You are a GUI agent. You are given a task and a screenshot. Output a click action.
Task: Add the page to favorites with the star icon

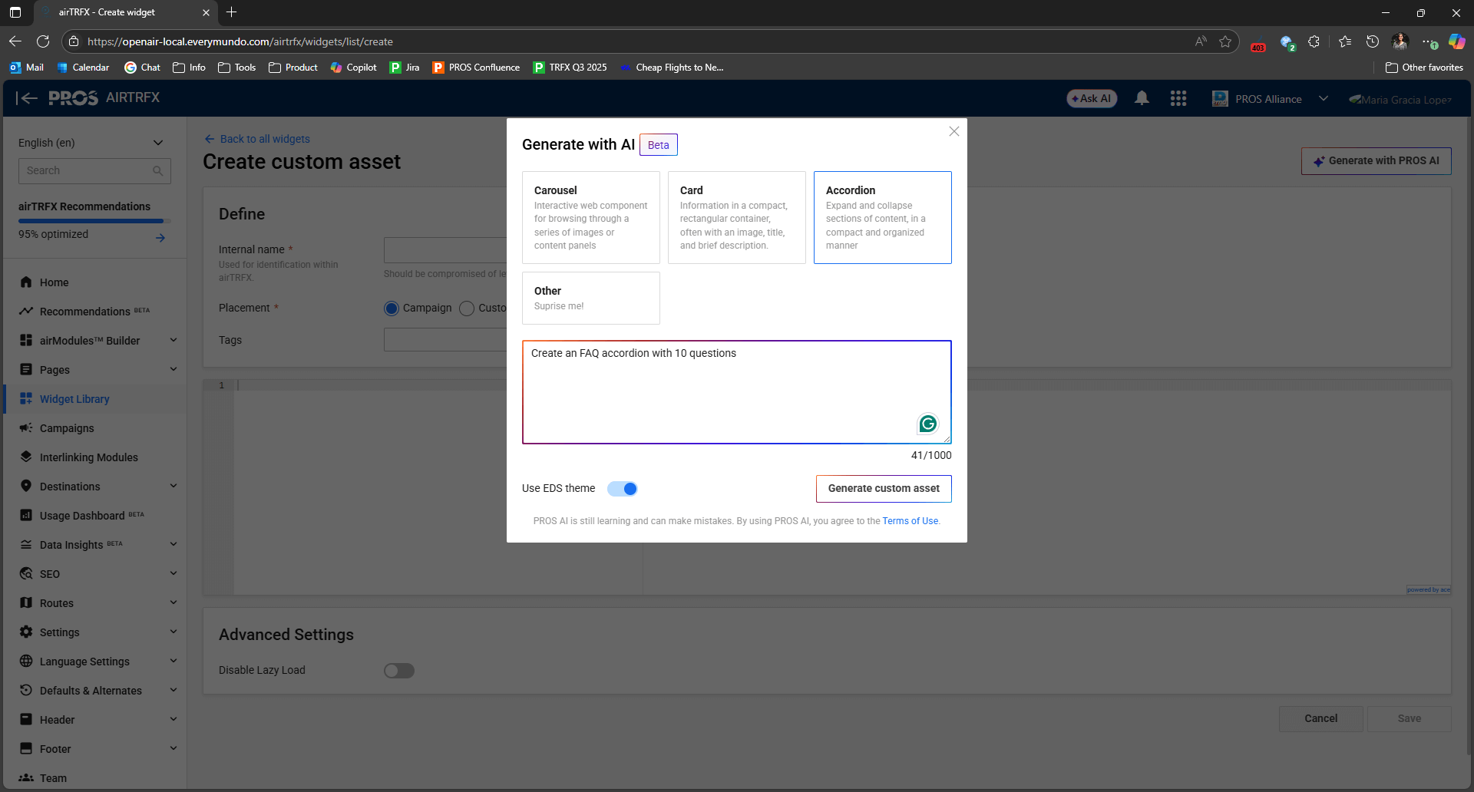pos(1225,41)
